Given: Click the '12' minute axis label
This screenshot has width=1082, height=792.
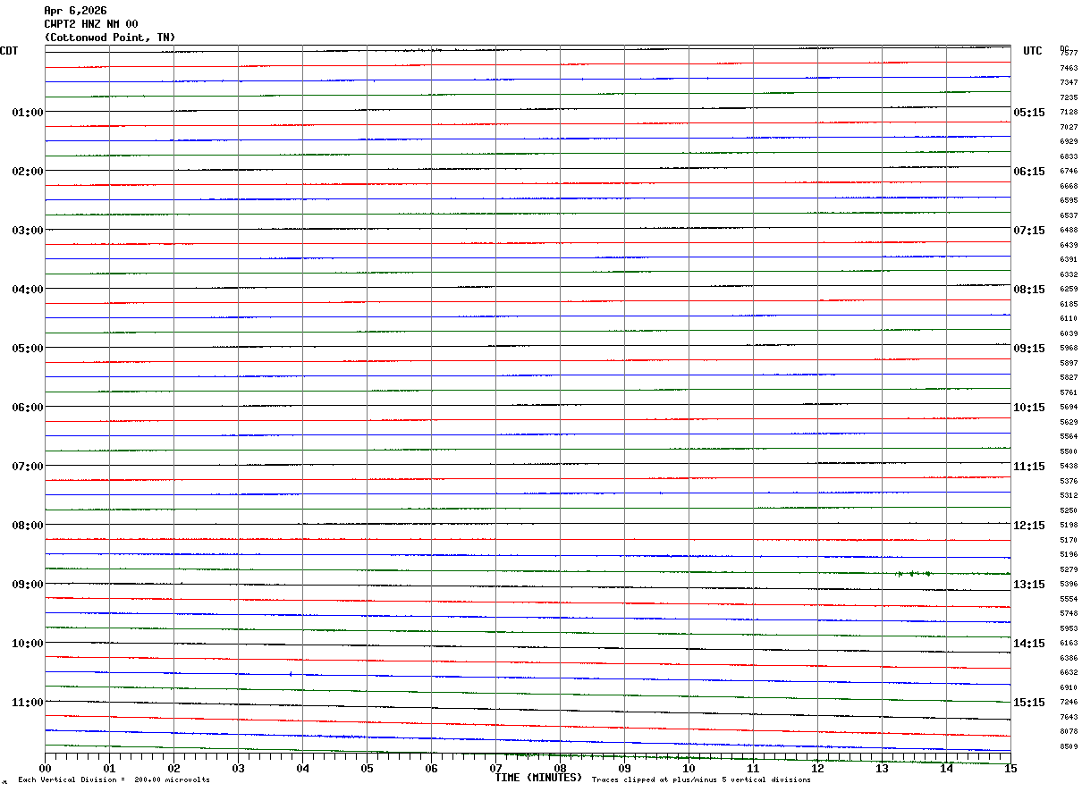Looking at the screenshot, I should pyautogui.click(x=817, y=769).
